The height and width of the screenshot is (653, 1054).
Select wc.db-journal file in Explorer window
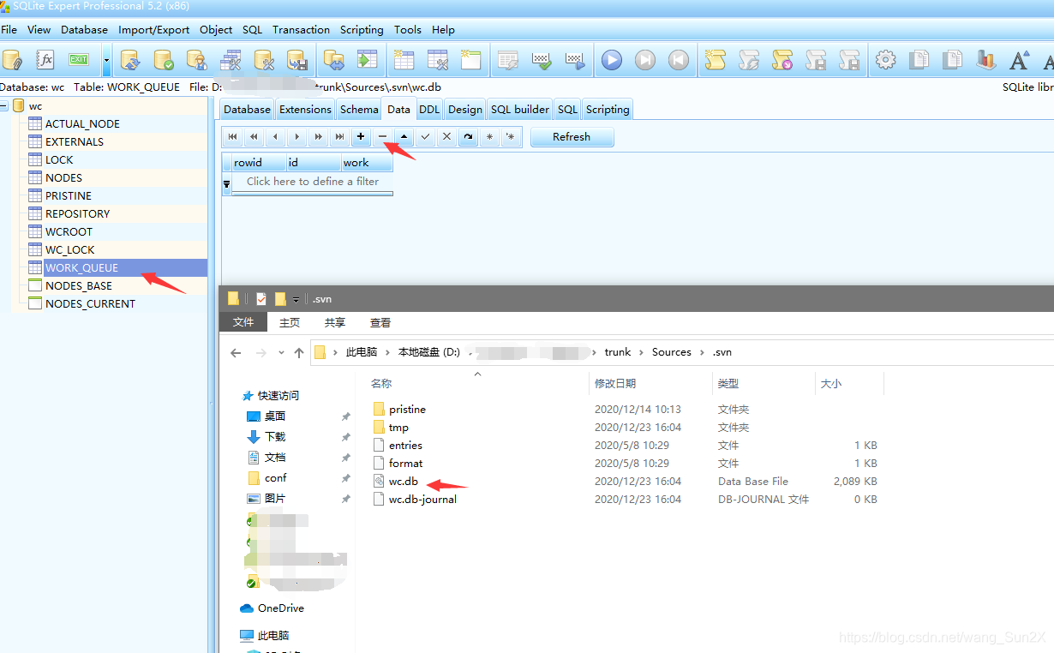pyautogui.click(x=422, y=500)
